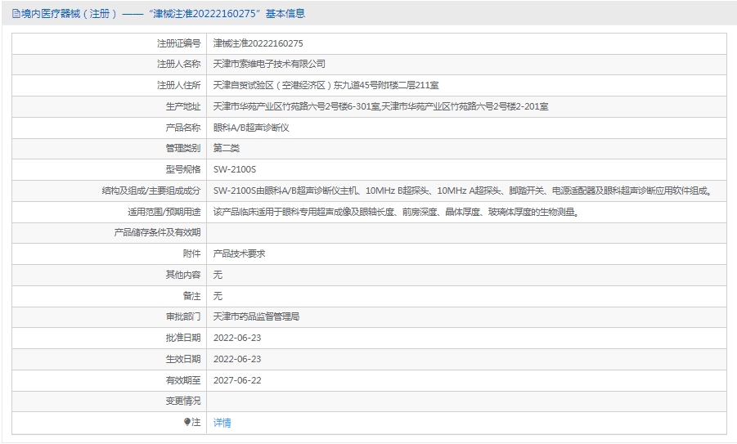Screen dimensions: 737x444
Task: Click the 变更情况 label cell
Action: (x=110, y=401)
